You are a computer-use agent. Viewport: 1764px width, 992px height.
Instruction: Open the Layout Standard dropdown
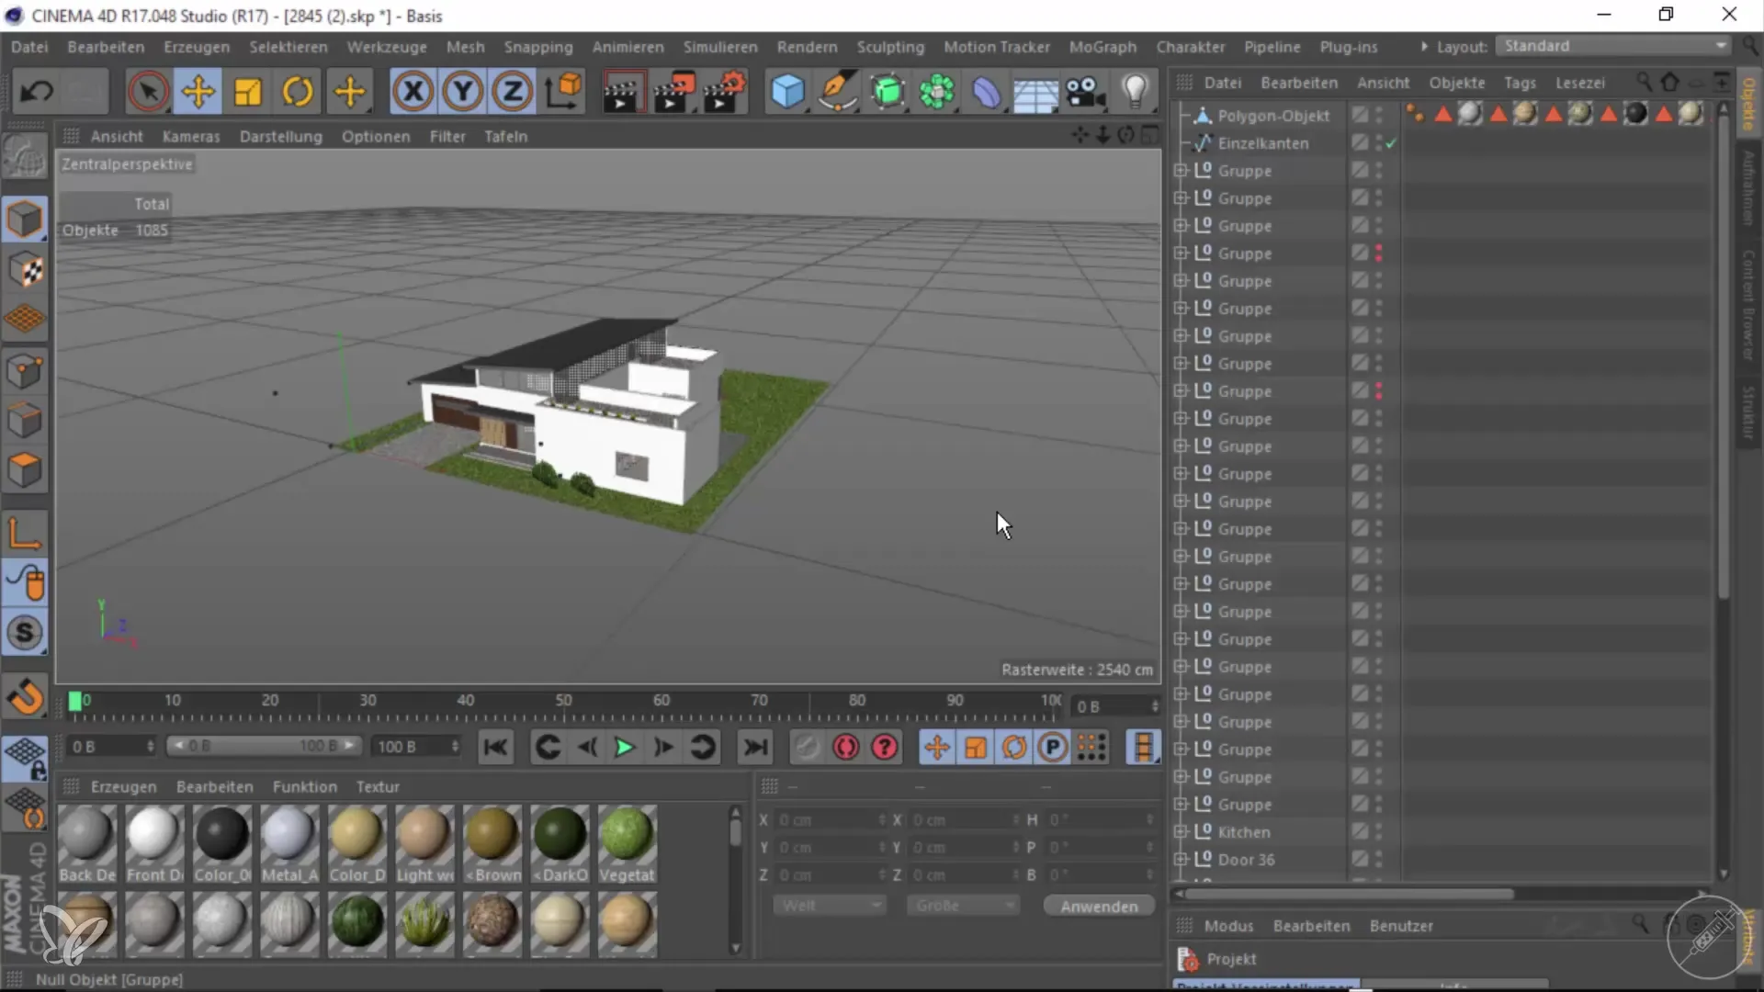tap(1613, 46)
